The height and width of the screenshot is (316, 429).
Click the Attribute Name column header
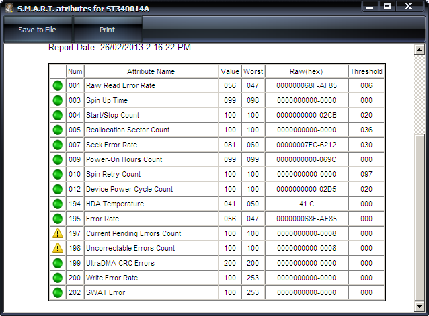coord(151,71)
